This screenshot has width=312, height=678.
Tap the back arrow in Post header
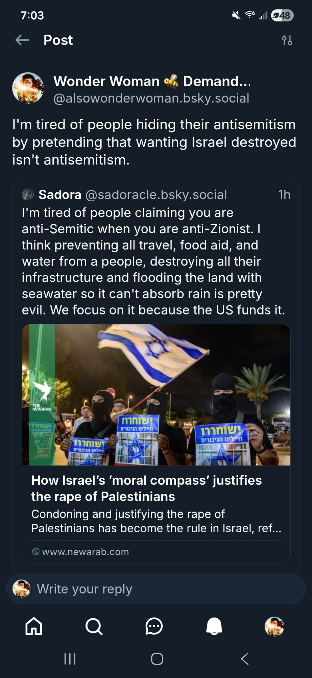pyautogui.click(x=22, y=40)
